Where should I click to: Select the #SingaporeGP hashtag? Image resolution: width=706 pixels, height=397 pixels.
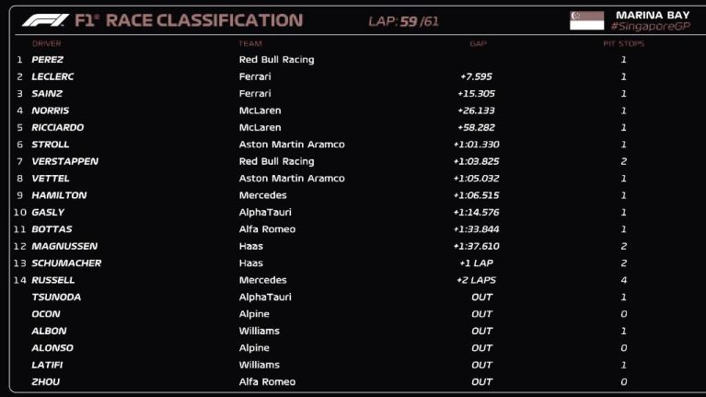(651, 27)
